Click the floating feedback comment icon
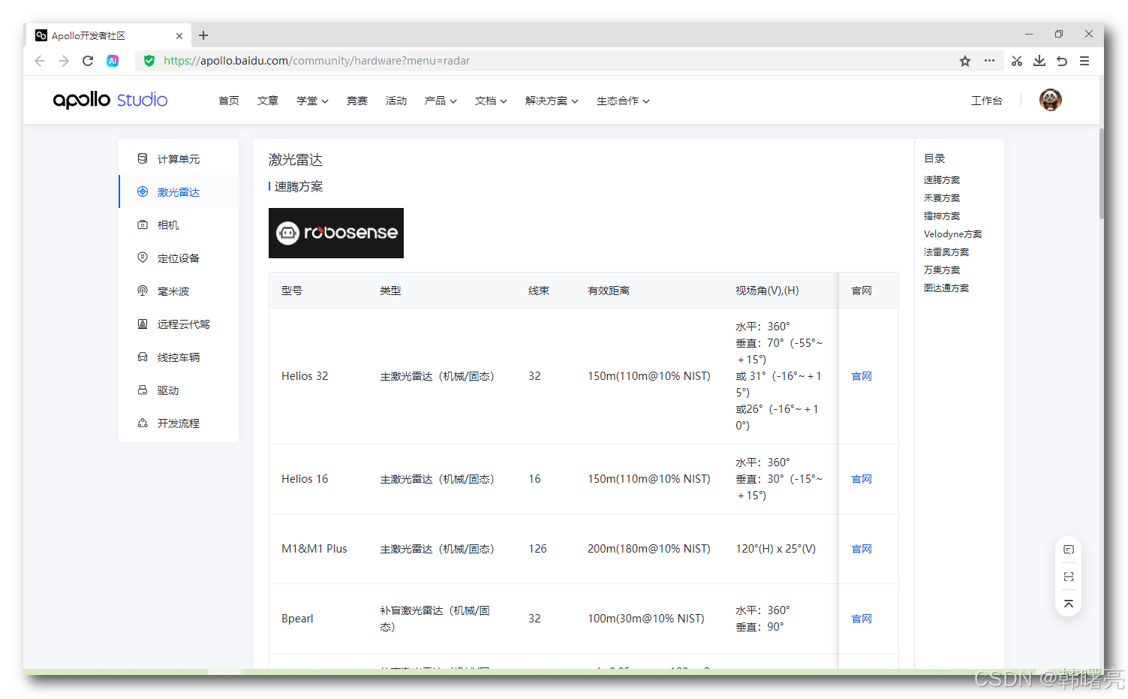Screen dimensions: 1128x699 point(1069,550)
